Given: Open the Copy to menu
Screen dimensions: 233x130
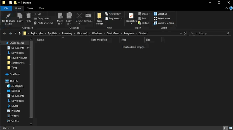Looking at the screenshot, I should coord(69,19).
